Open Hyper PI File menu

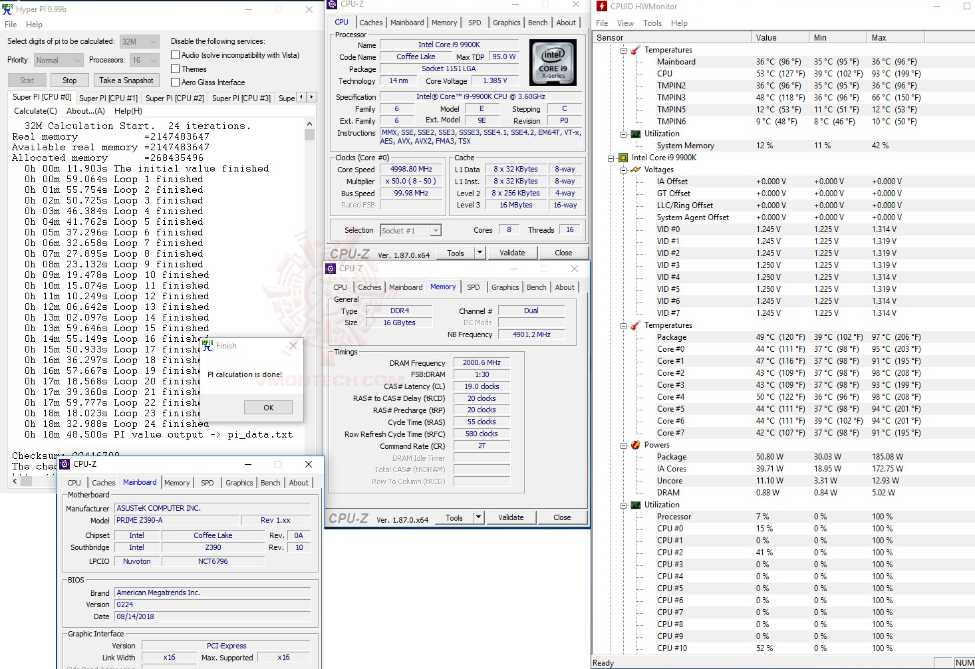tap(11, 25)
